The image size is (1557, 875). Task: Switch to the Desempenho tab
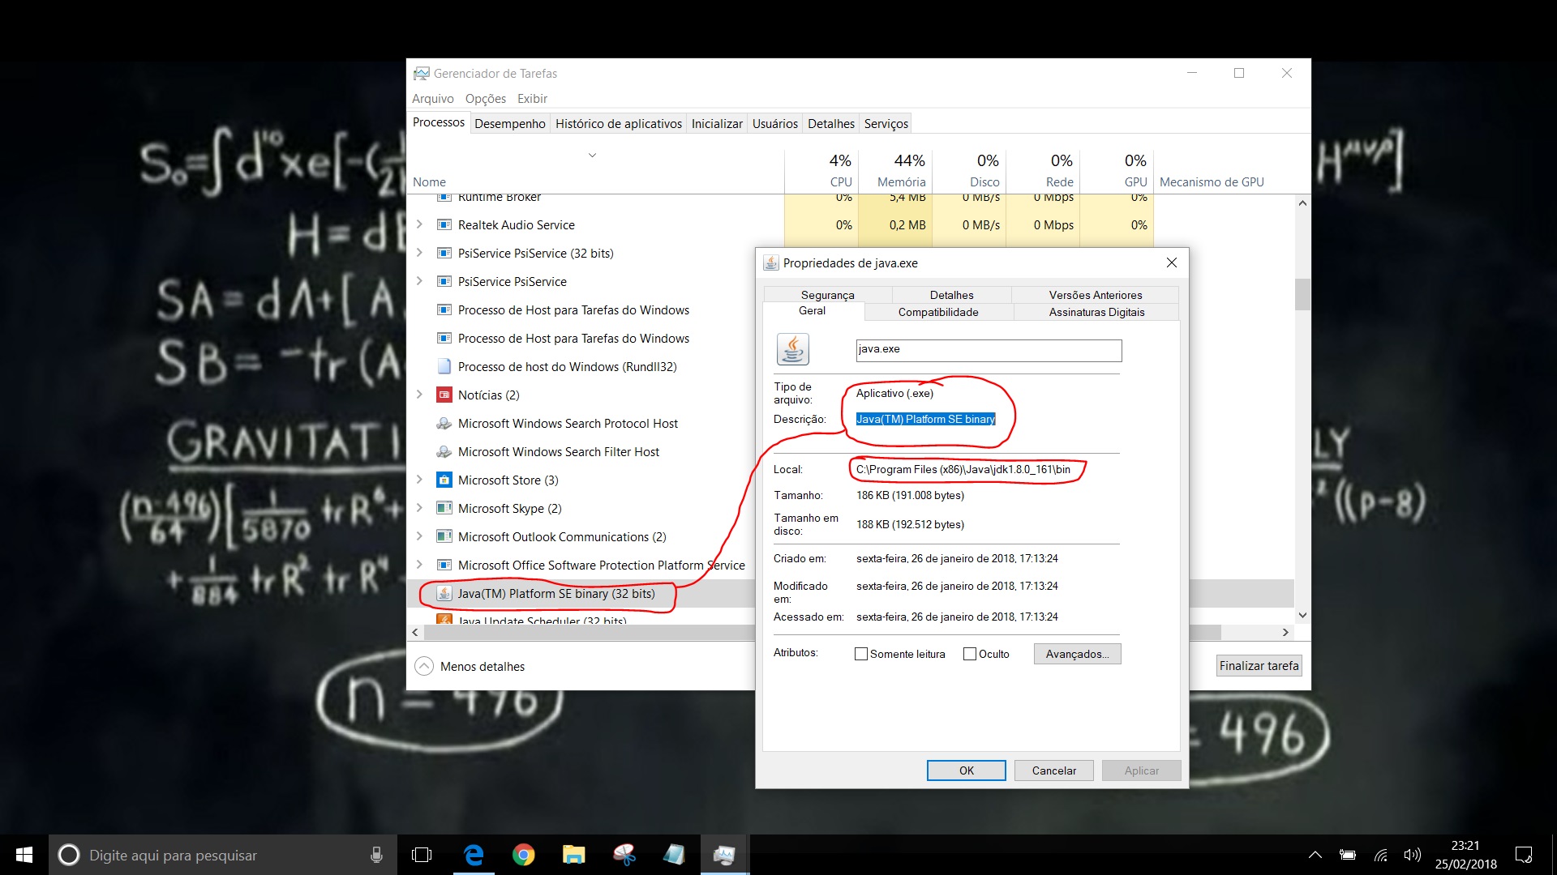point(510,124)
